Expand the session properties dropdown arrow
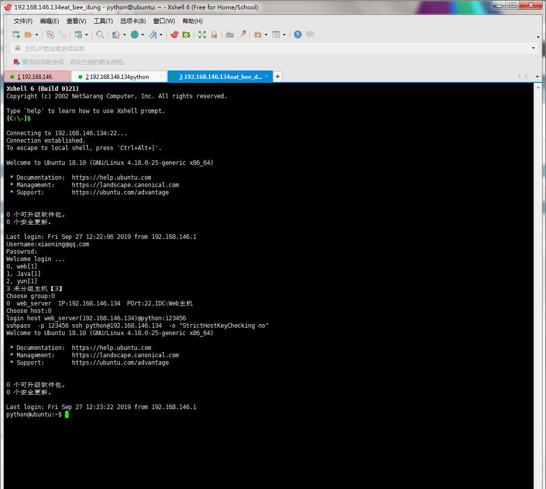Viewport: 546px width, 489px height. tap(86, 35)
